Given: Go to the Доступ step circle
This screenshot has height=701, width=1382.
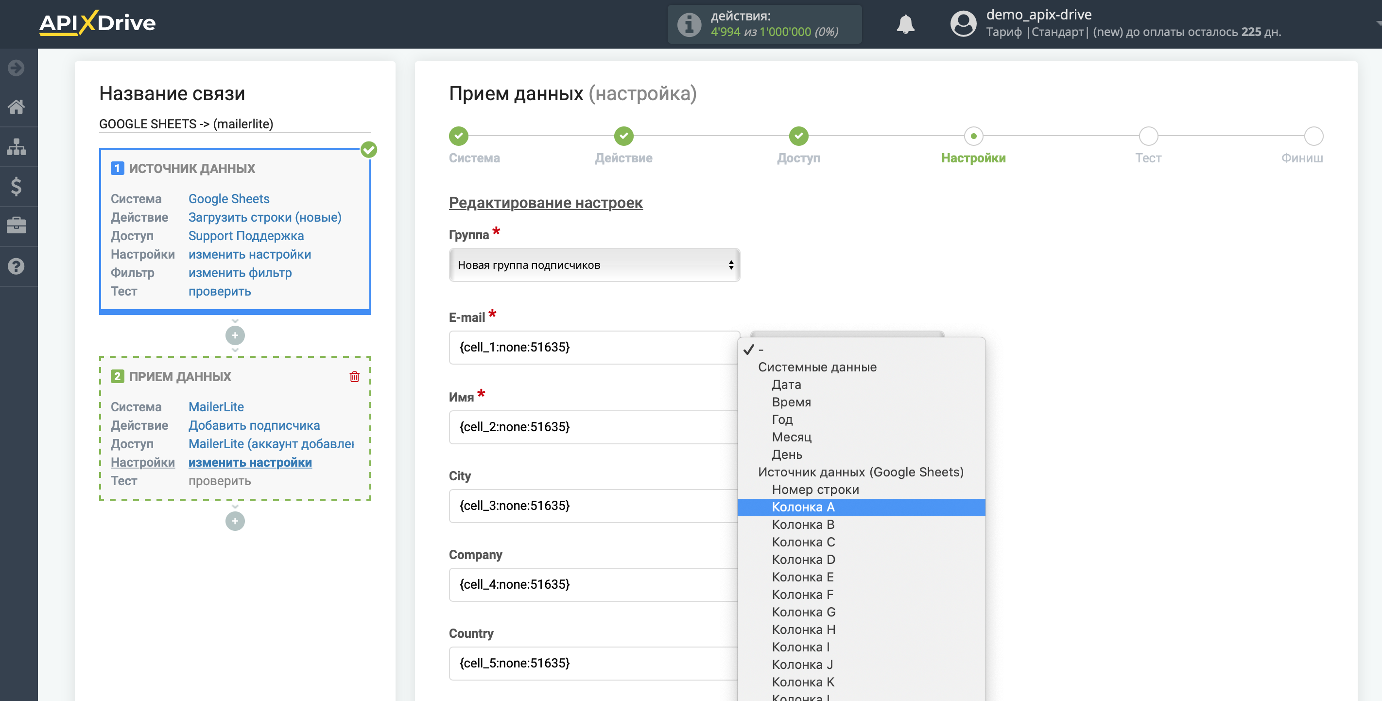Looking at the screenshot, I should click(x=799, y=136).
